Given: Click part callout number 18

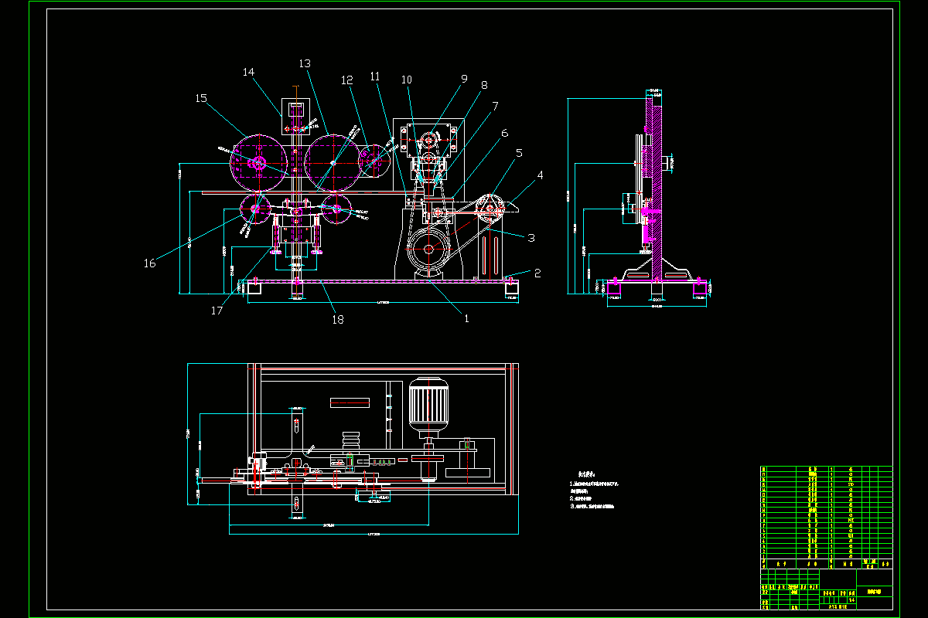Looking at the screenshot, I should 337,318.
